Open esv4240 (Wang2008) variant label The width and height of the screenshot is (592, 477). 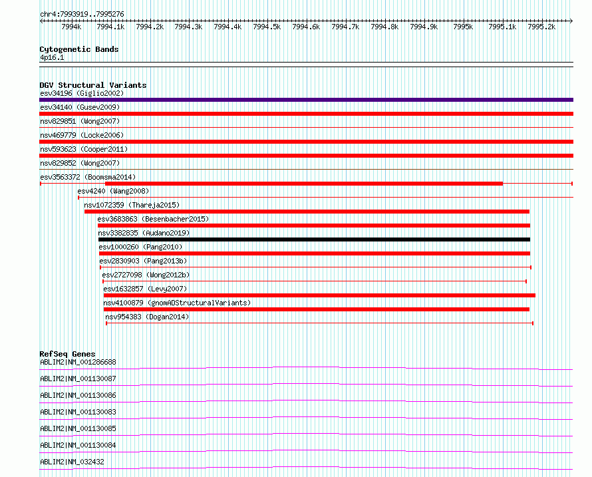click(x=113, y=191)
